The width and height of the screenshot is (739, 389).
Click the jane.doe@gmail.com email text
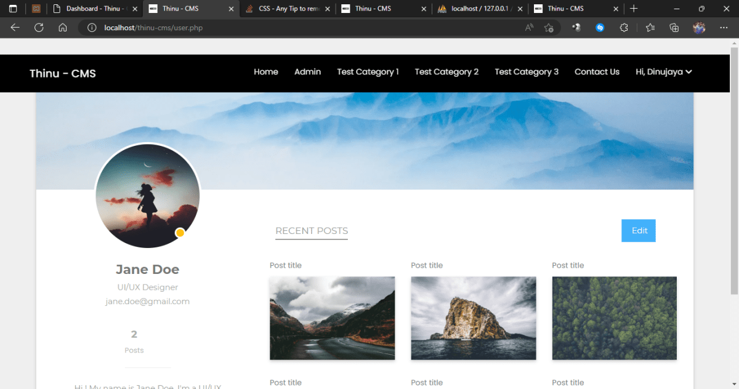pos(148,302)
